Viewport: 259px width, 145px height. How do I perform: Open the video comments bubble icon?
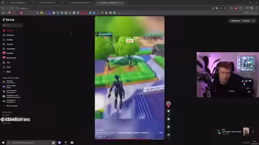[168, 119]
